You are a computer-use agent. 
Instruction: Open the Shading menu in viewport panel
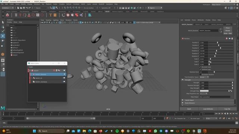click(49, 20)
